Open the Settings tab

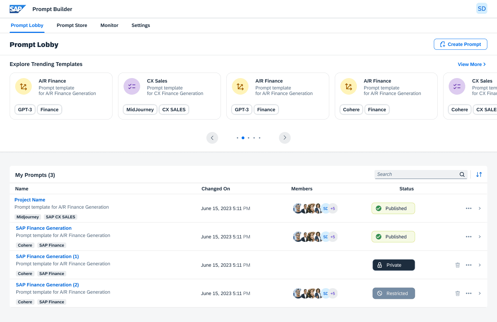click(141, 25)
